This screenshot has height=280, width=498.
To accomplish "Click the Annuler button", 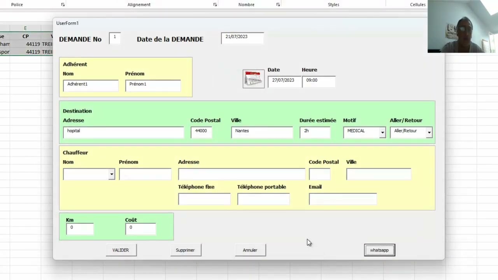I will pyautogui.click(x=250, y=250).
